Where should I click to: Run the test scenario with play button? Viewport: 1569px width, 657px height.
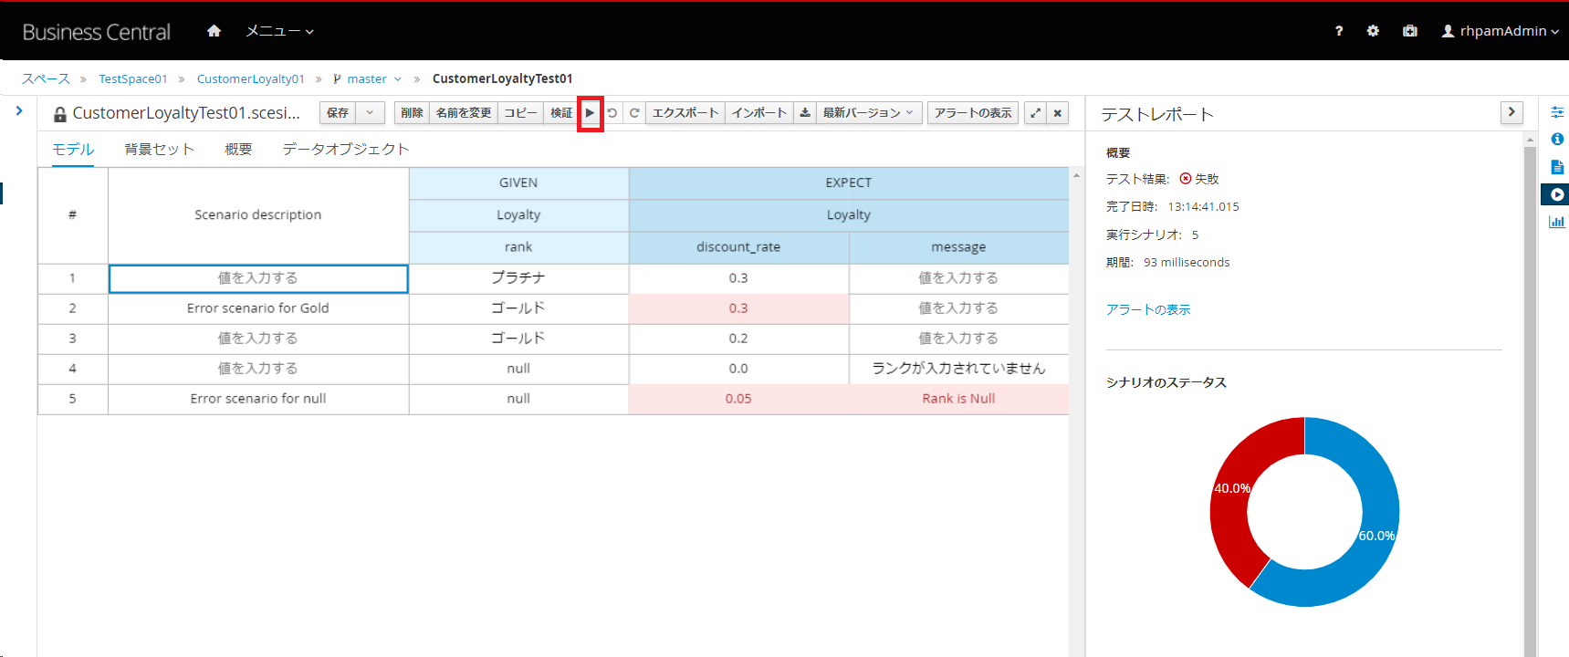coord(590,113)
